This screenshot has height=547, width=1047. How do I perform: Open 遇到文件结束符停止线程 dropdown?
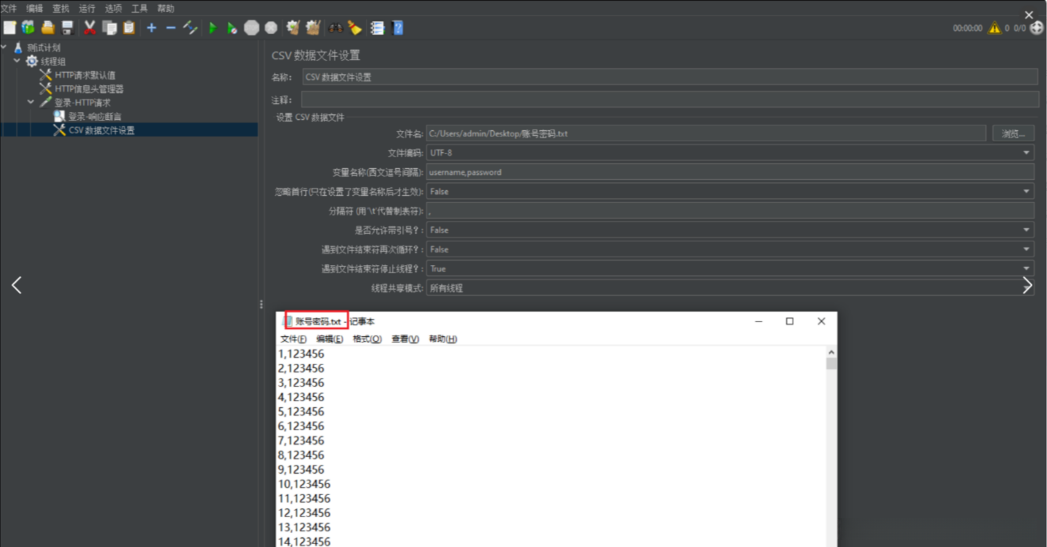[729, 268]
